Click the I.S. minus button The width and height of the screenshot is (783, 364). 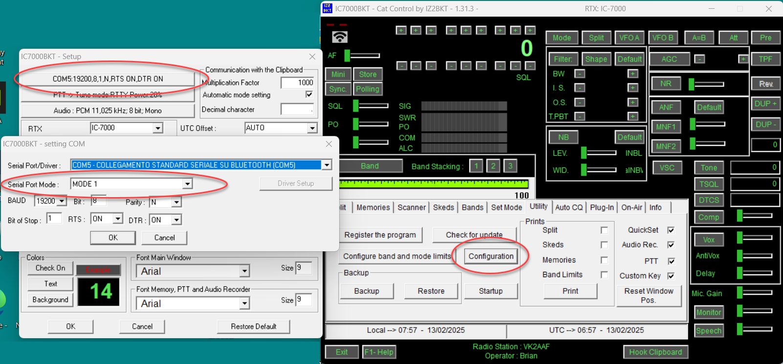580,88
